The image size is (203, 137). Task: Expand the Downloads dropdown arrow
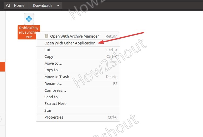(58, 6)
